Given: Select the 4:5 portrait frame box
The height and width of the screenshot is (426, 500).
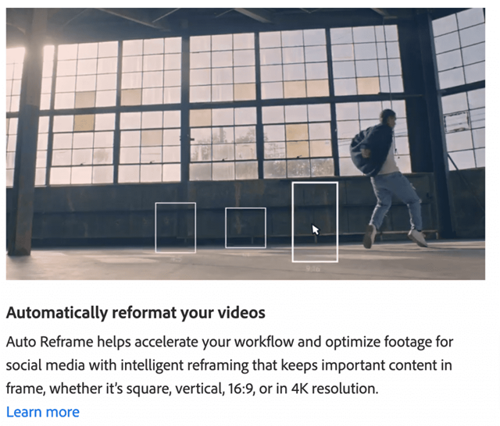Looking at the screenshot, I should click(x=175, y=227).
